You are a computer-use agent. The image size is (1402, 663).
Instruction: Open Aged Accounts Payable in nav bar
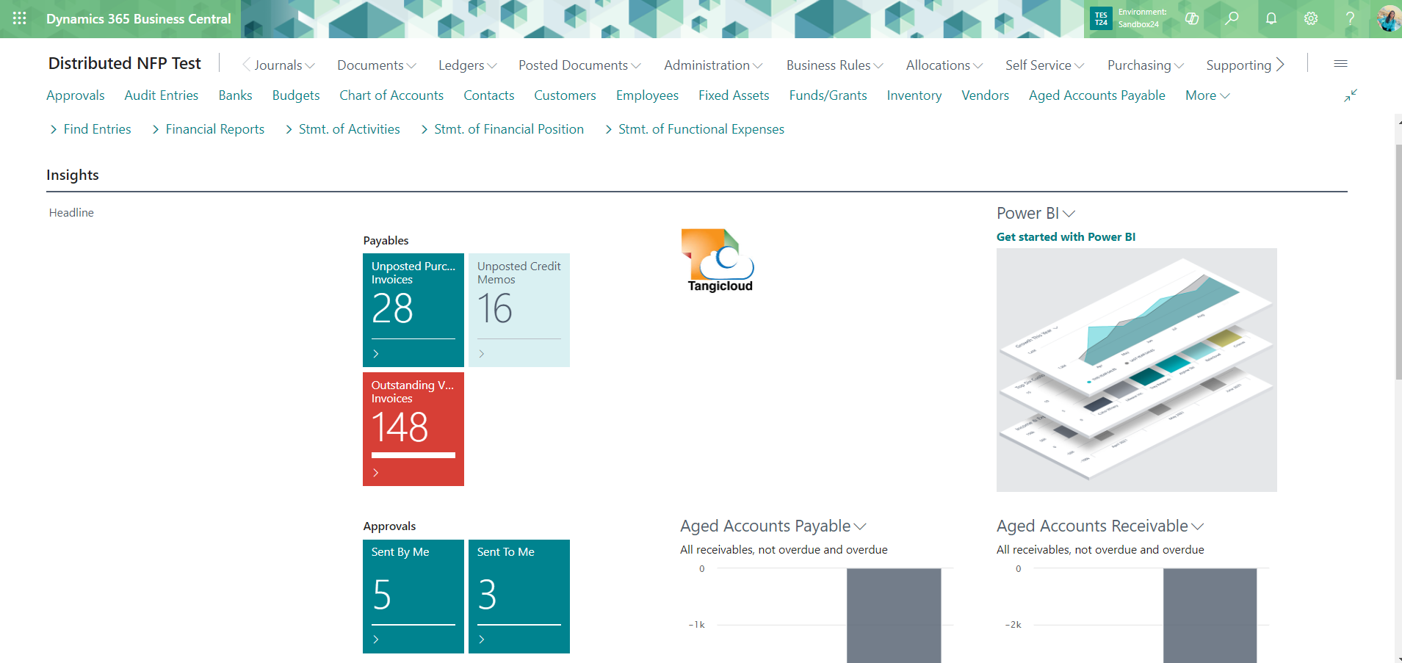pyautogui.click(x=1097, y=95)
